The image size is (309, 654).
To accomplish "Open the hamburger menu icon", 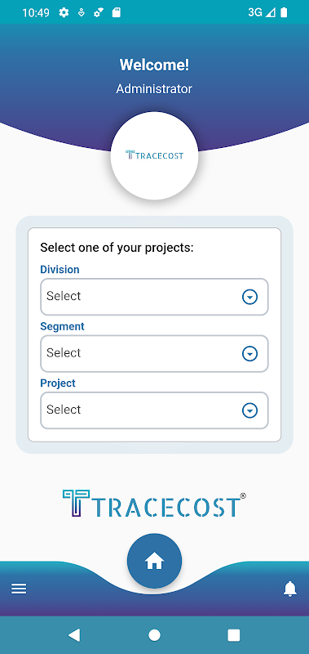I will (x=19, y=589).
